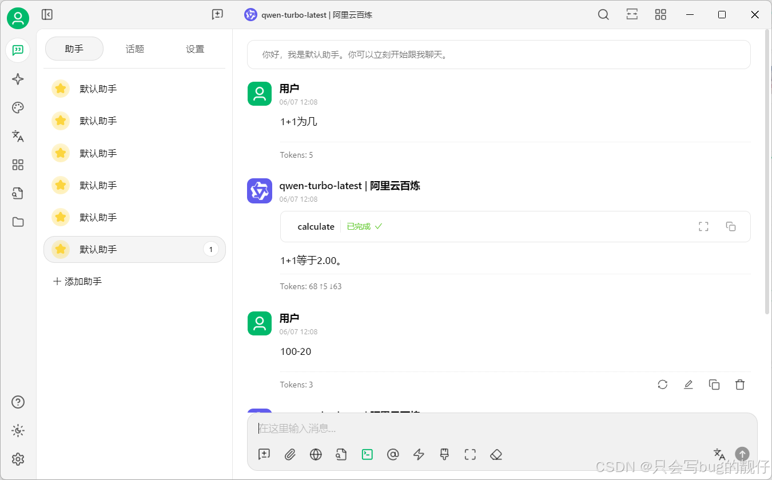
Task: Send message with the arrow button
Action: pos(742,454)
